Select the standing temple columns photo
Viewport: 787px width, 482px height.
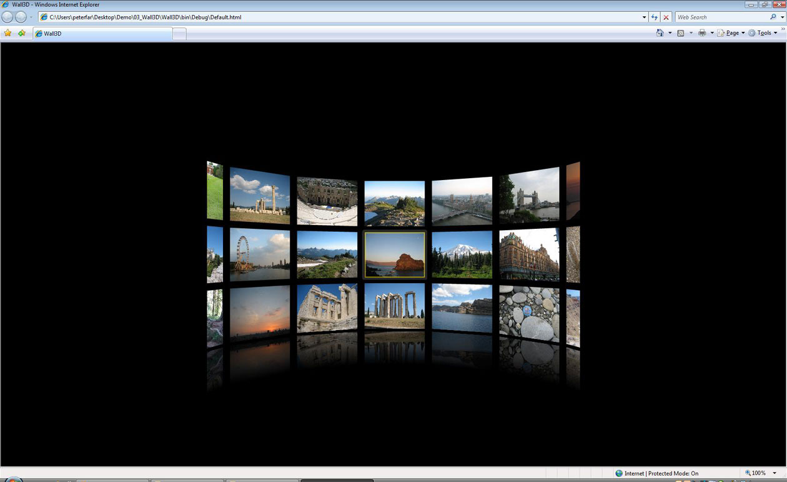(395, 306)
